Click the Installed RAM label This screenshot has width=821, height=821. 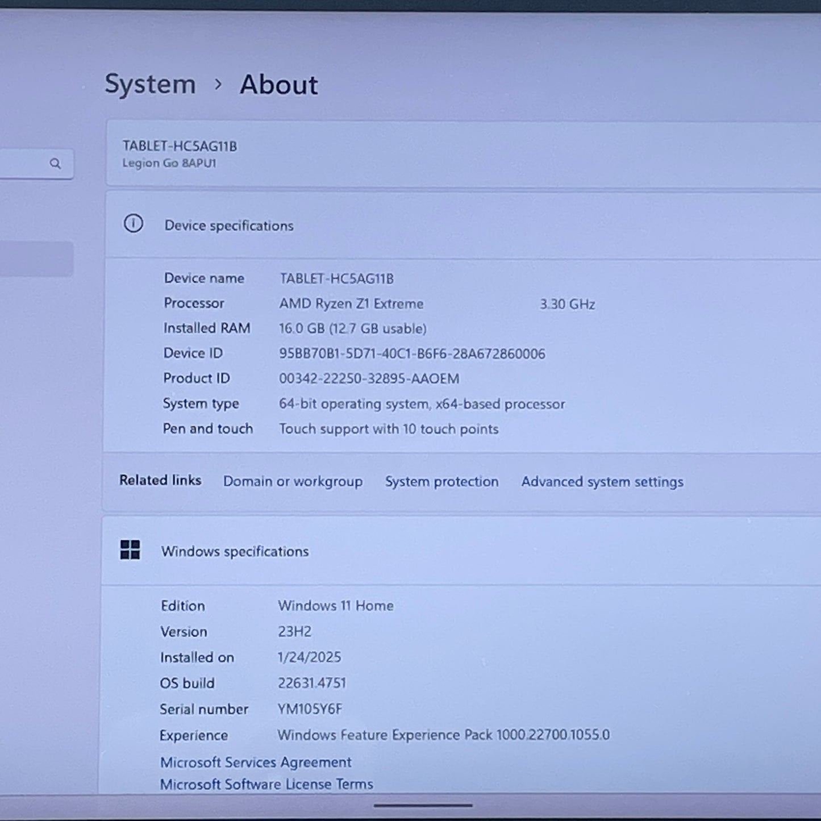[x=207, y=328]
